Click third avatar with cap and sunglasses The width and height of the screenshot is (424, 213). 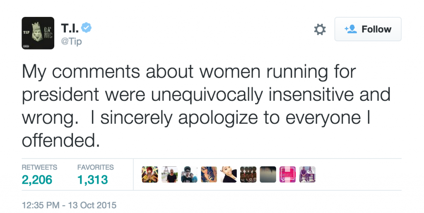click(x=189, y=175)
